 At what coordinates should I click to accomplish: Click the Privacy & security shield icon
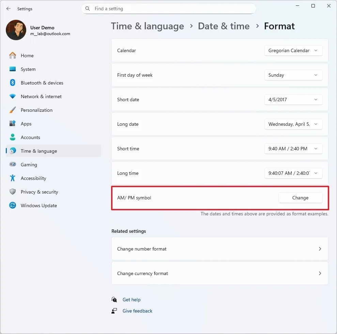13,192
